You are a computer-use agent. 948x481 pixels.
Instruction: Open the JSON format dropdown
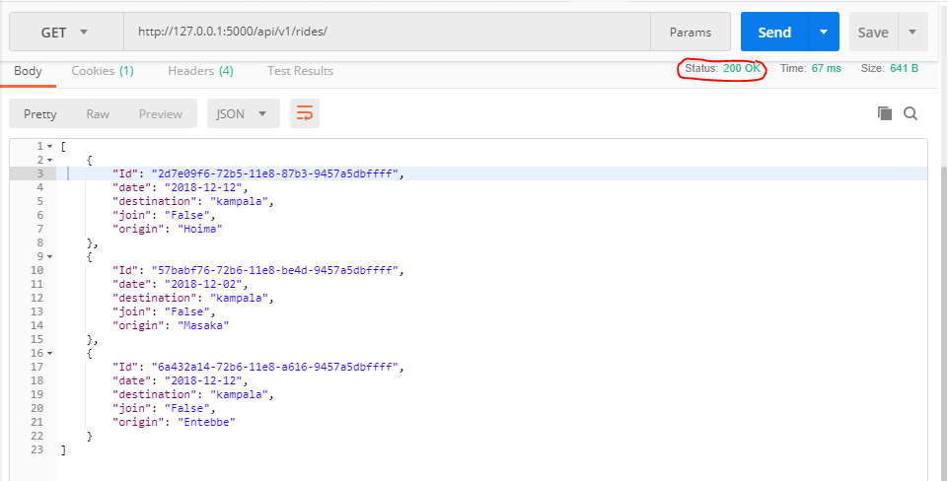point(243,113)
